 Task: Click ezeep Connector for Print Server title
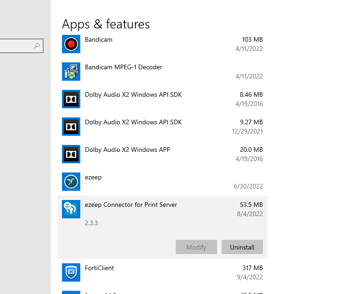pyautogui.click(x=131, y=205)
